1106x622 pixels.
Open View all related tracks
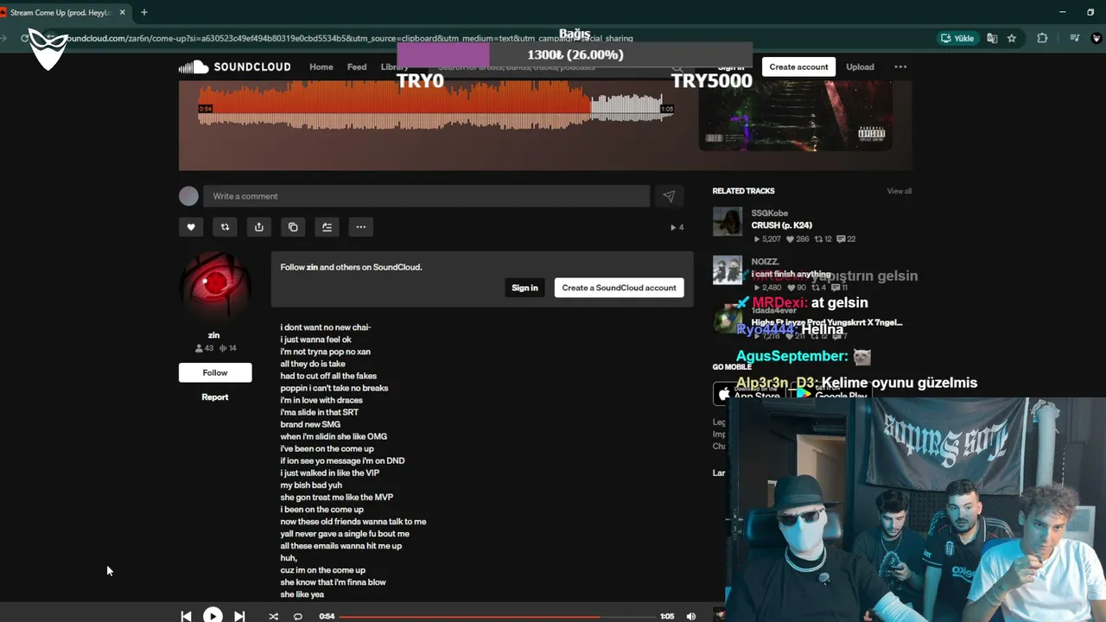pos(899,191)
